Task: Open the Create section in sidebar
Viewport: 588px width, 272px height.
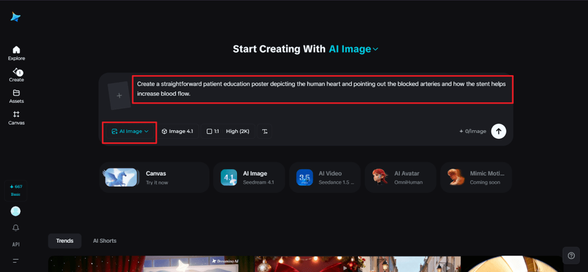Action: pyautogui.click(x=16, y=75)
